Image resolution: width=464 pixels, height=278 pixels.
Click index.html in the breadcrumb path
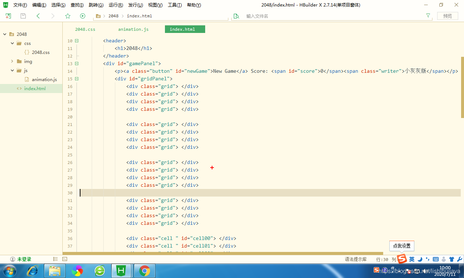point(140,16)
